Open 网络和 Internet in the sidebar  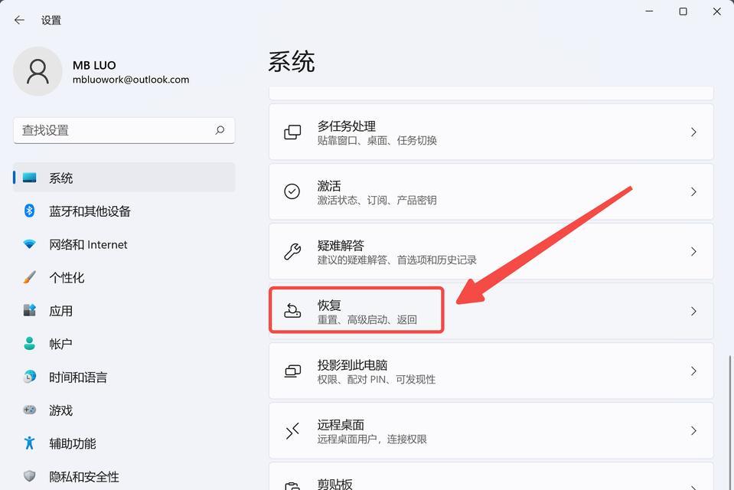point(124,244)
